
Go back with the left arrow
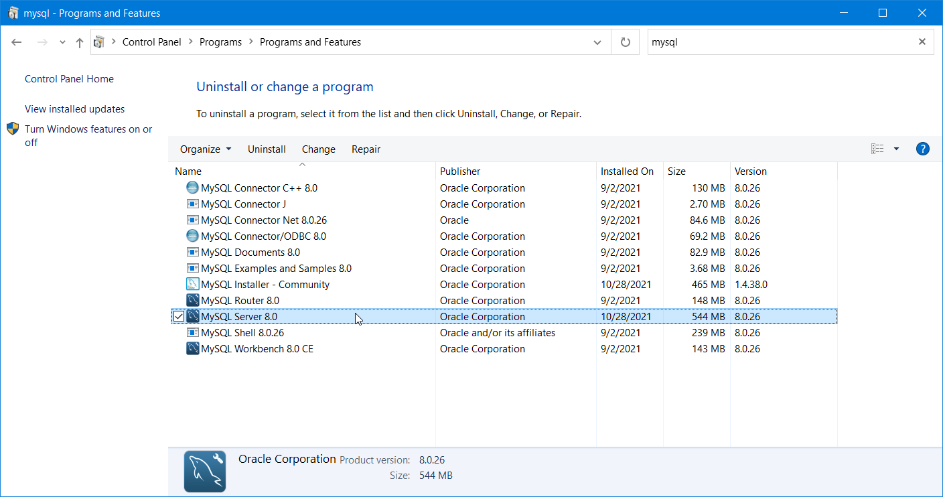17,42
